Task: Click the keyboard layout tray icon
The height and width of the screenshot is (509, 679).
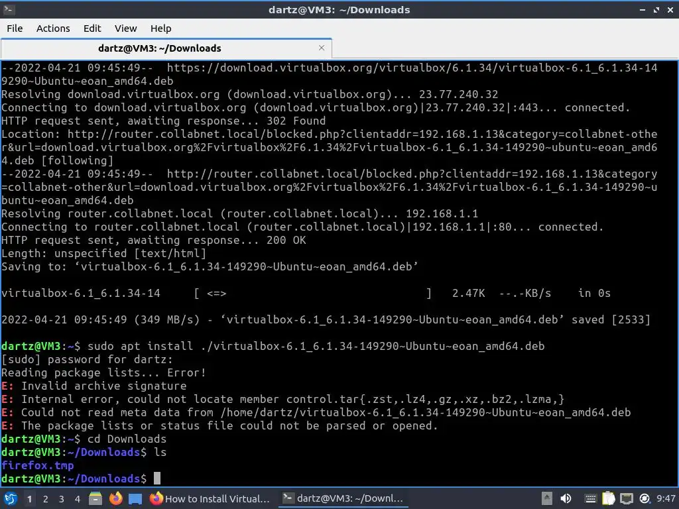Action: point(590,498)
